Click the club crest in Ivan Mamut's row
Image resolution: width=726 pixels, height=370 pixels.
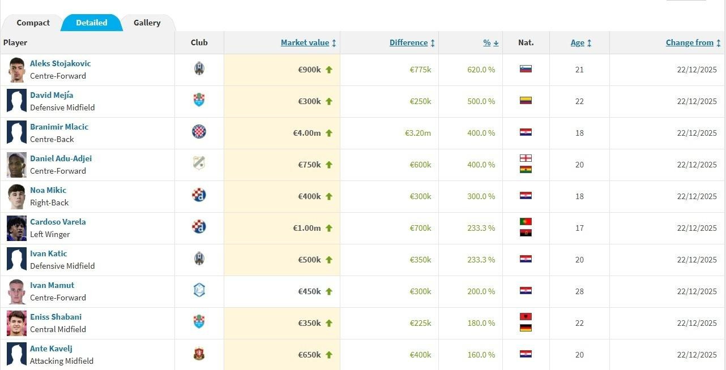[199, 291]
